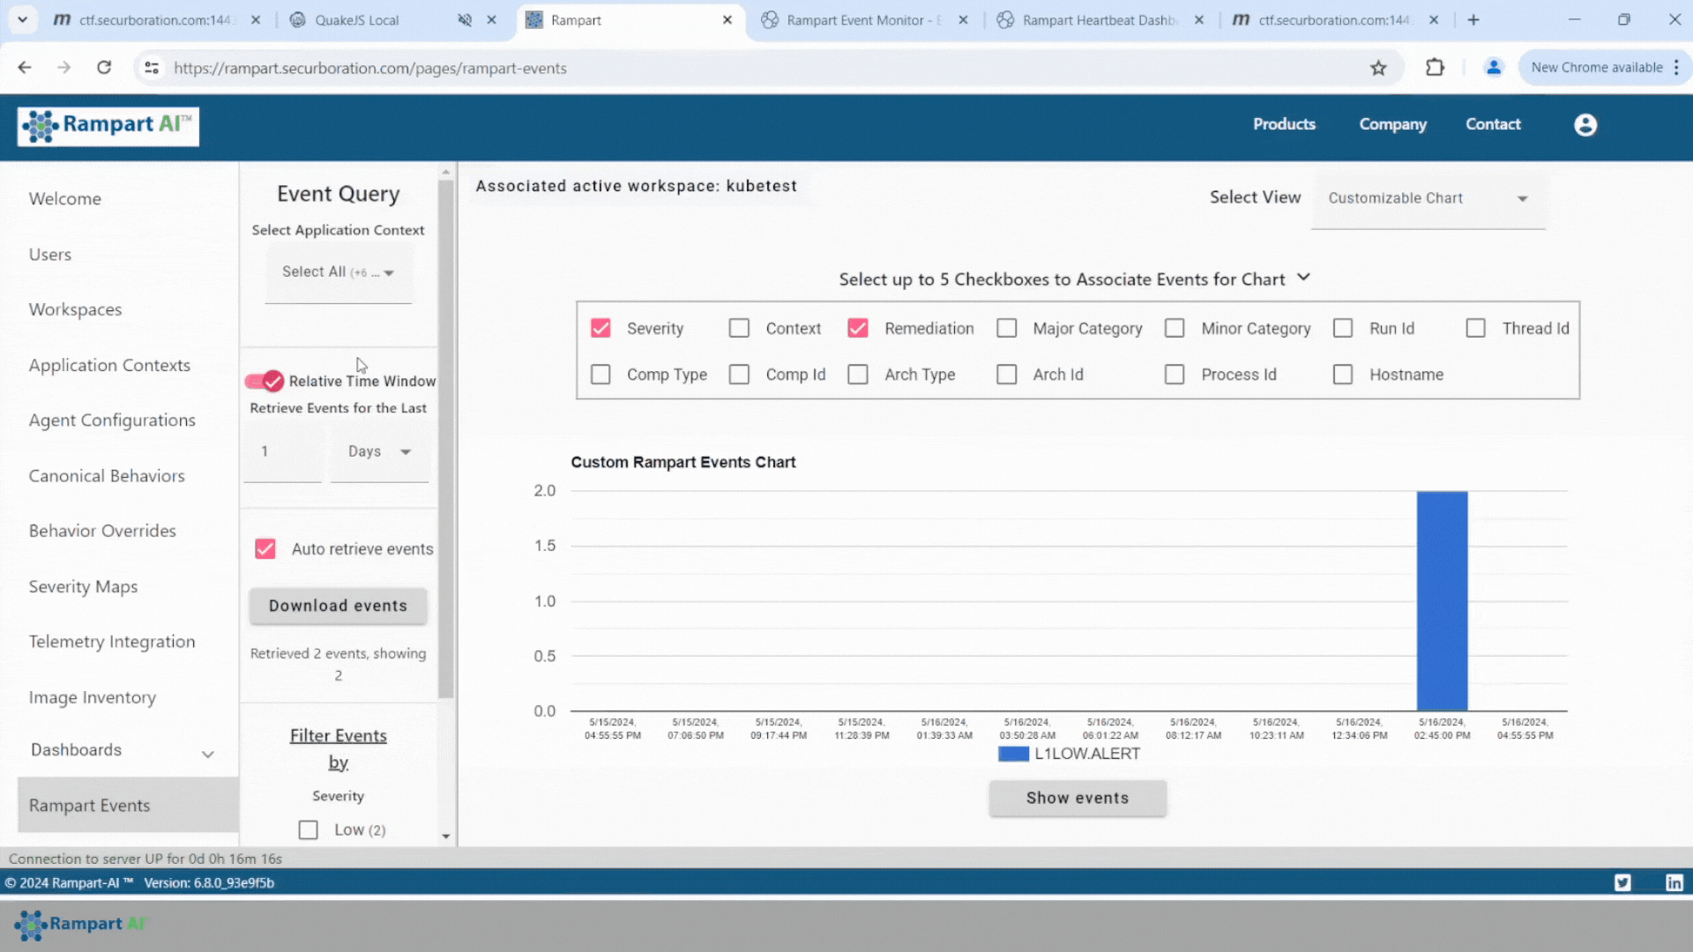This screenshot has height=952, width=1693.
Task: Open the user account profile icon
Action: pyautogui.click(x=1585, y=125)
